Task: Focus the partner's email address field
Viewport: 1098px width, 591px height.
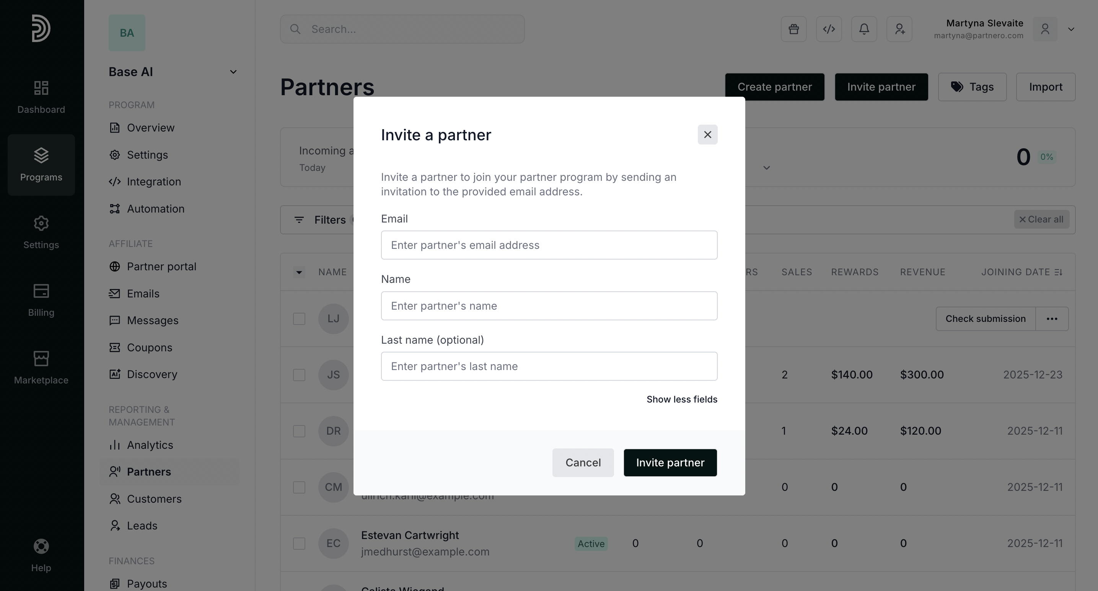Action: [x=549, y=245]
